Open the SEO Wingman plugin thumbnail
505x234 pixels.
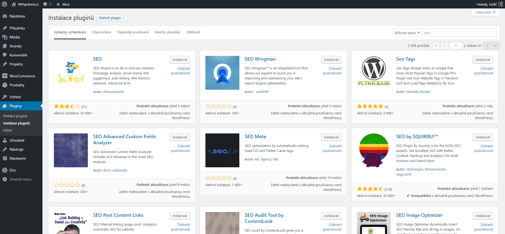tap(222, 73)
